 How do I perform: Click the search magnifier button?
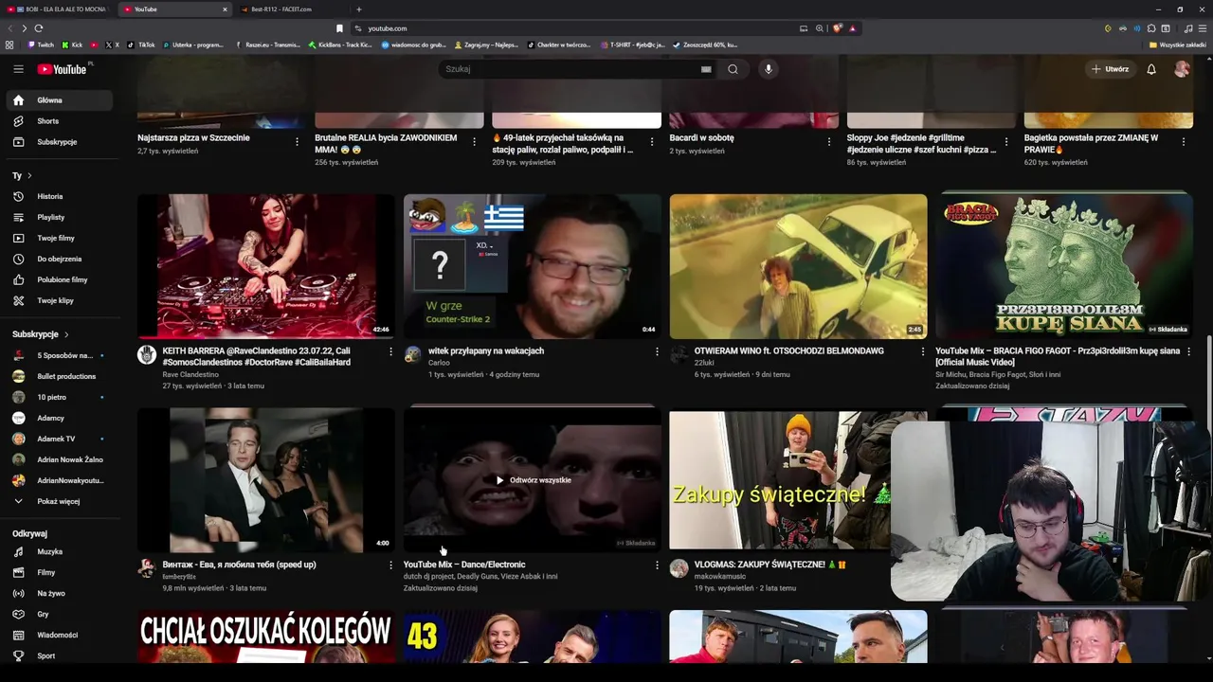733,69
